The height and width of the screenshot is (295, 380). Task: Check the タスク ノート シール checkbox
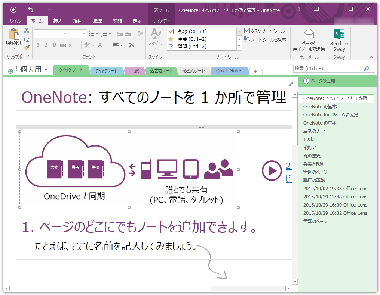(x=248, y=31)
